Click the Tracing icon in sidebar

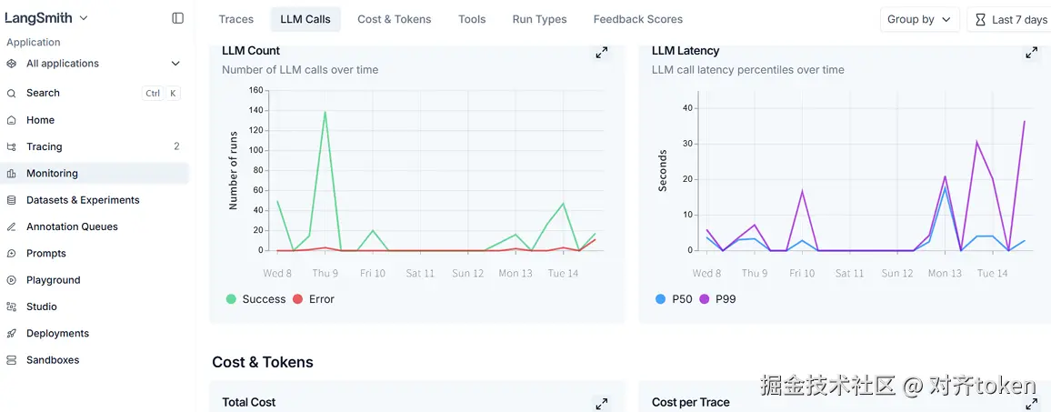(x=12, y=147)
